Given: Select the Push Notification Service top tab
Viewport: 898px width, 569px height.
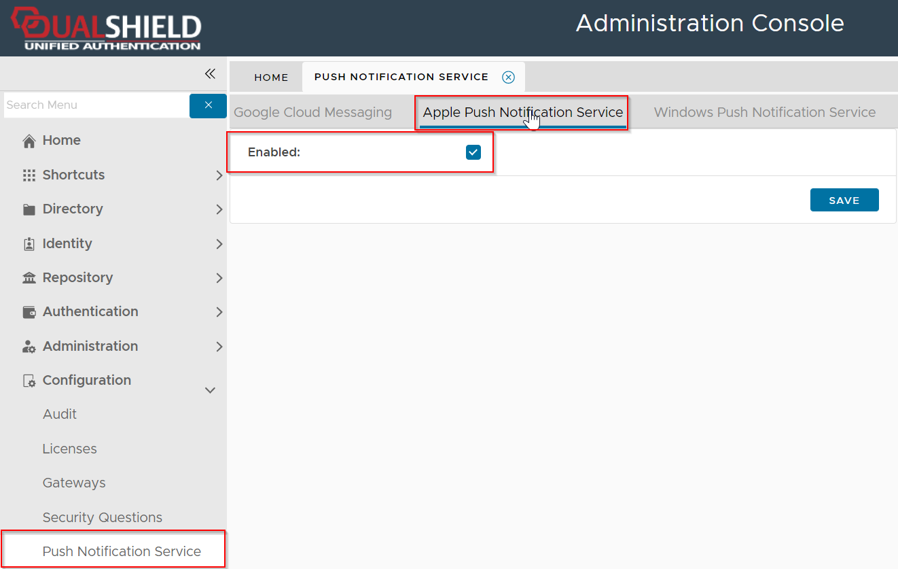Looking at the screenshot, I should 401,77.
